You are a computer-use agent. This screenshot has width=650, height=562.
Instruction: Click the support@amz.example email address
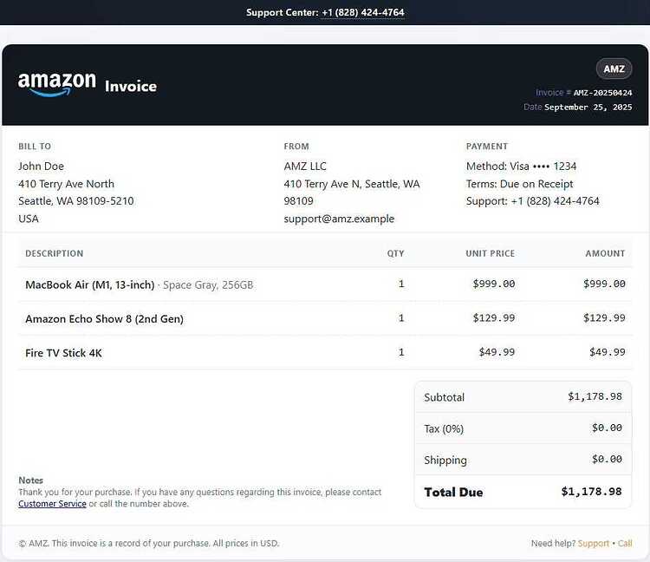coord(339,219)
